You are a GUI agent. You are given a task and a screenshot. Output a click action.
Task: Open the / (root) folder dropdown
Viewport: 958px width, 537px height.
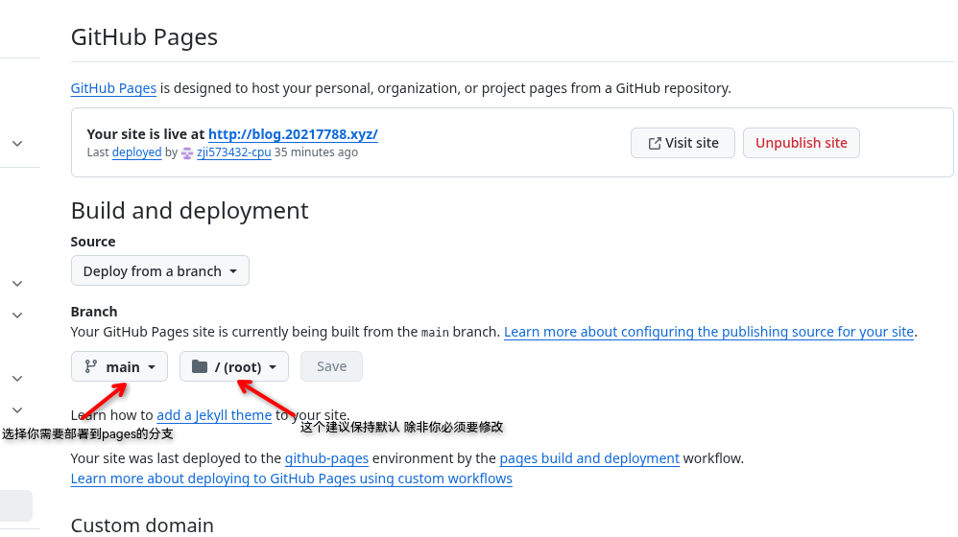click(234, 366)
